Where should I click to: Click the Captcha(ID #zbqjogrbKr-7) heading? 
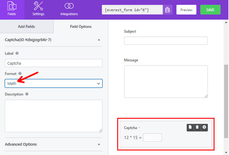click(28, 40)
